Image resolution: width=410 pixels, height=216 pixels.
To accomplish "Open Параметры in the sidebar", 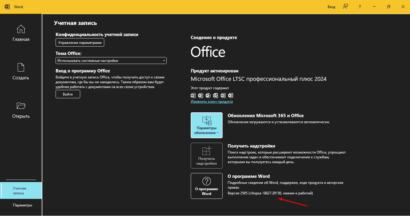I will [x=22, y=205].
